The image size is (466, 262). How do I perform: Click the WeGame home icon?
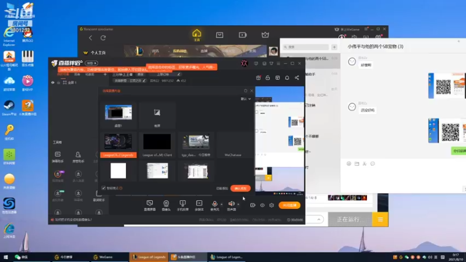click(x=197, y=35)
